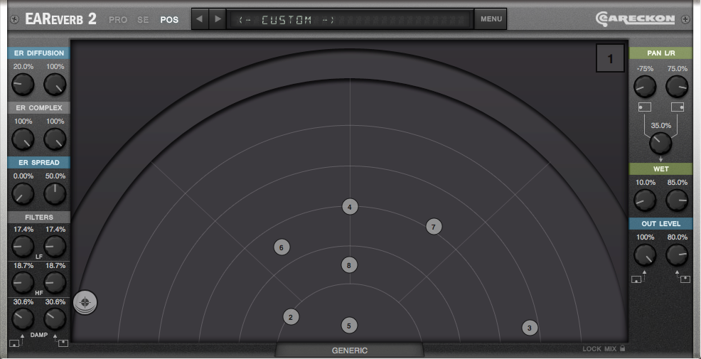The image size is (701, 359).
Task: Click the left DAMP knob
Action: coord(23,318)
